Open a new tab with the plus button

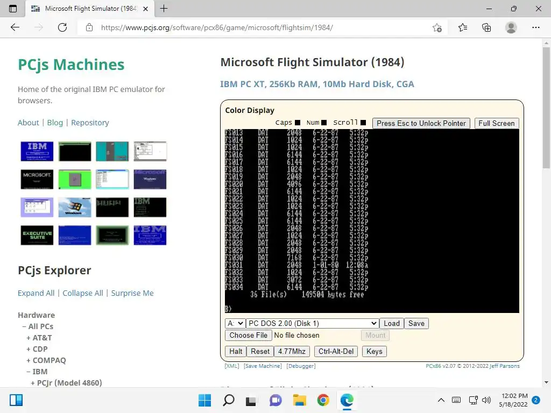[164, 9]
